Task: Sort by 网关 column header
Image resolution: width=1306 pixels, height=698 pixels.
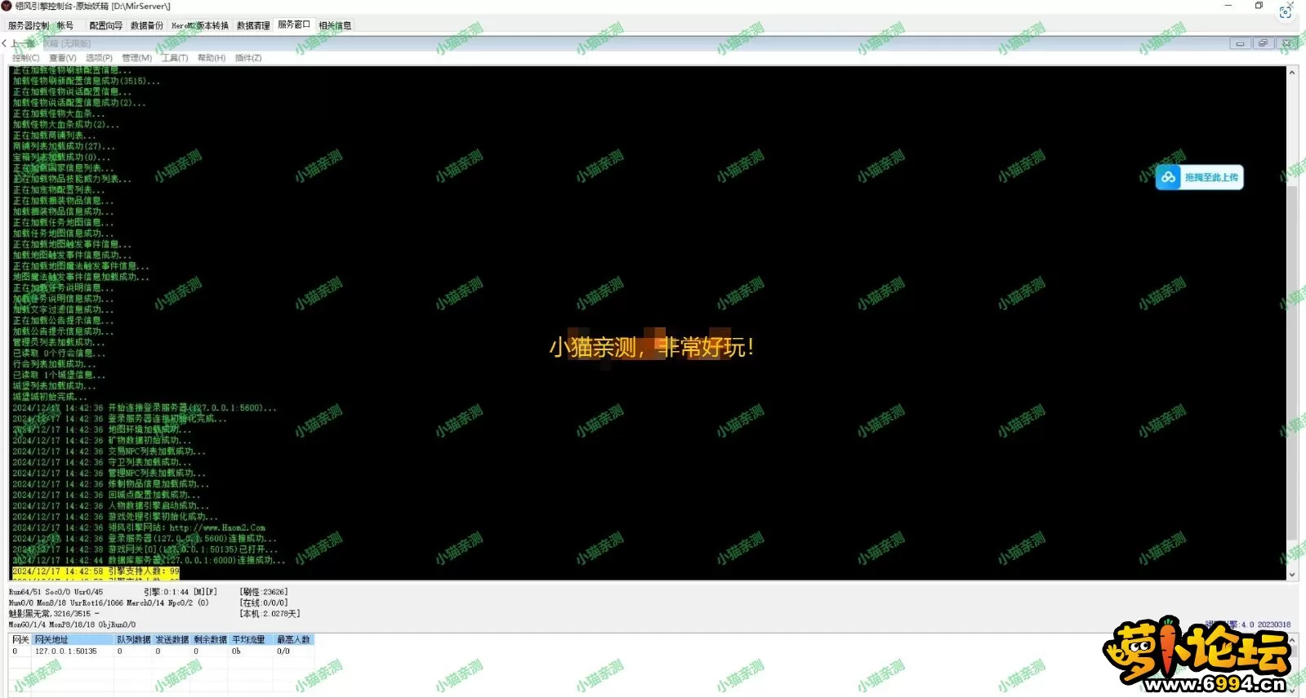Action: coord(20,640)
